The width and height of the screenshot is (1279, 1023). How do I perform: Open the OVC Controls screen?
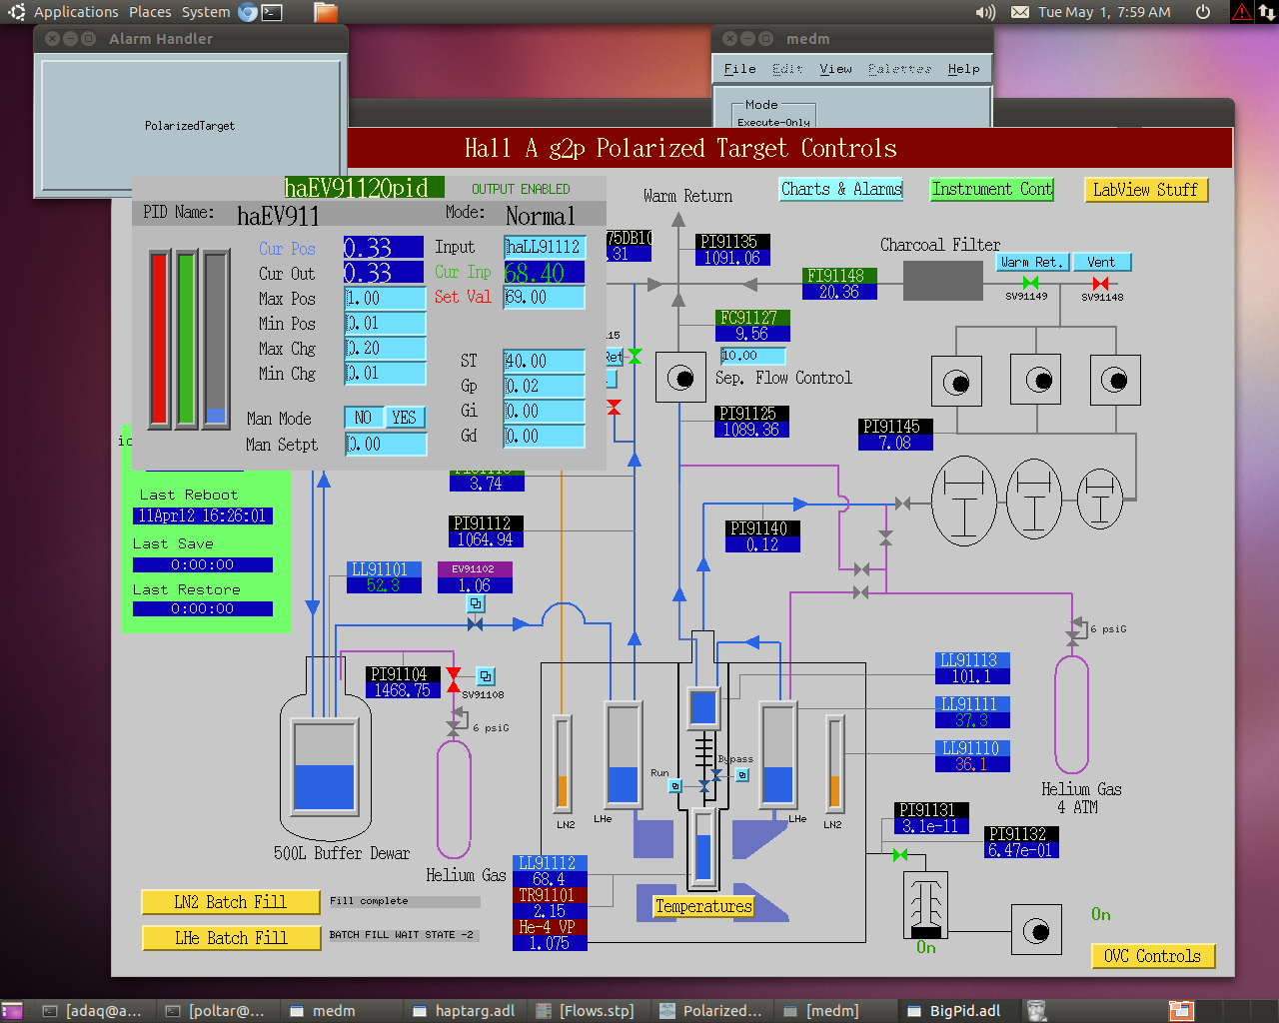click(1153, 956)
